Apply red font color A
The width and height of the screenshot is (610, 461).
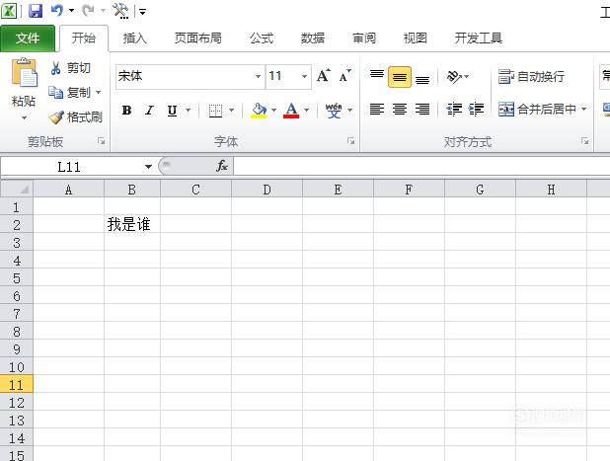click(x=291, y=111)
